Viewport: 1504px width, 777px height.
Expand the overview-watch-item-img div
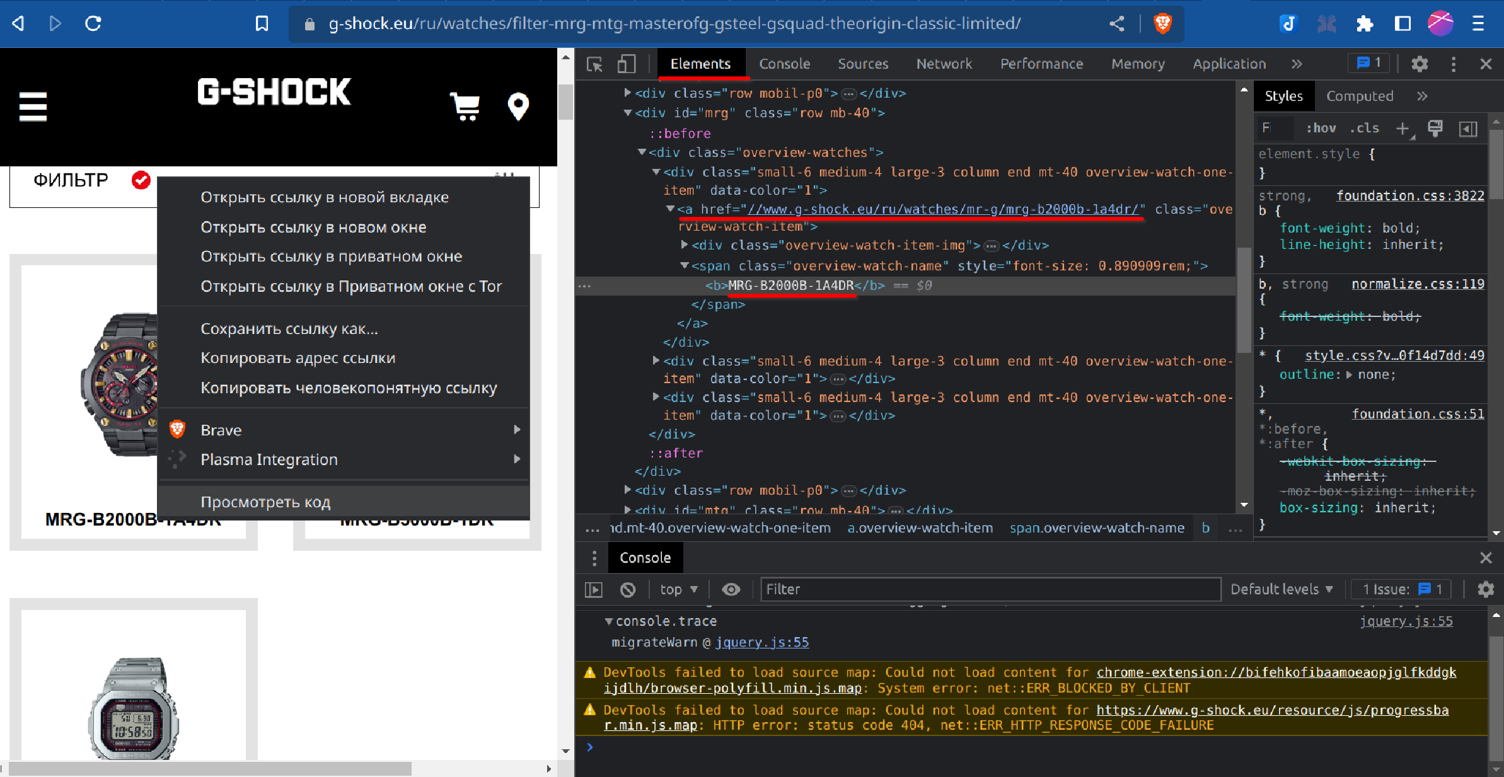(685, 245)
